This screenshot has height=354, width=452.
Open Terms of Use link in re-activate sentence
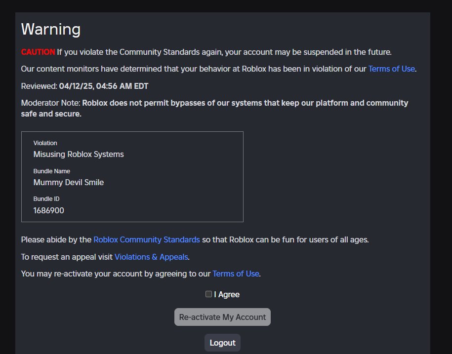(236, 273)
